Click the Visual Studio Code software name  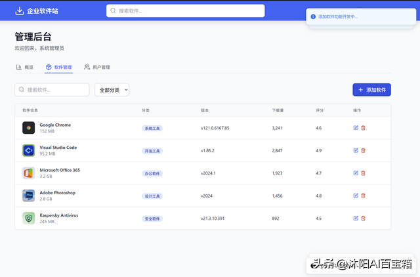click(x=58, y=147)
